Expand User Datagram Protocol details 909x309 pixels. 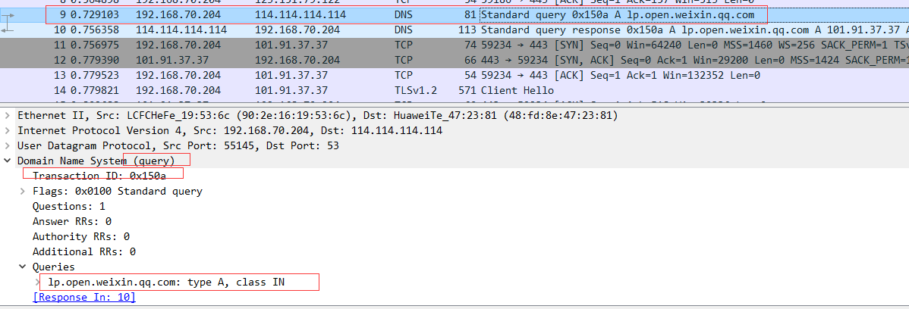[x=8, y=145]
